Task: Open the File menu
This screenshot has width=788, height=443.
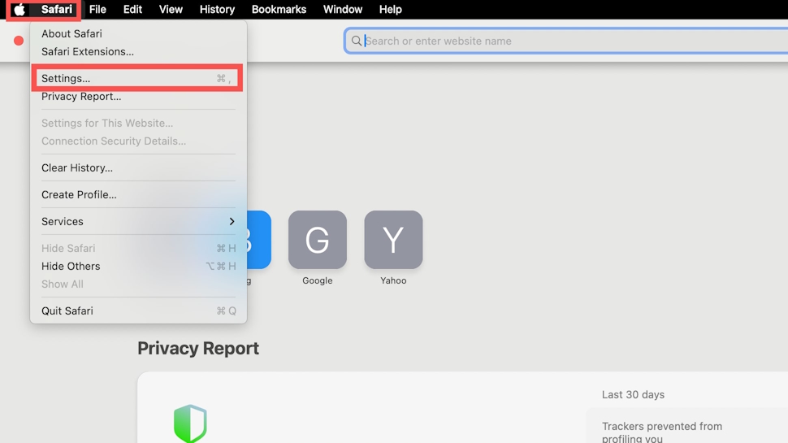Action: 97,10
